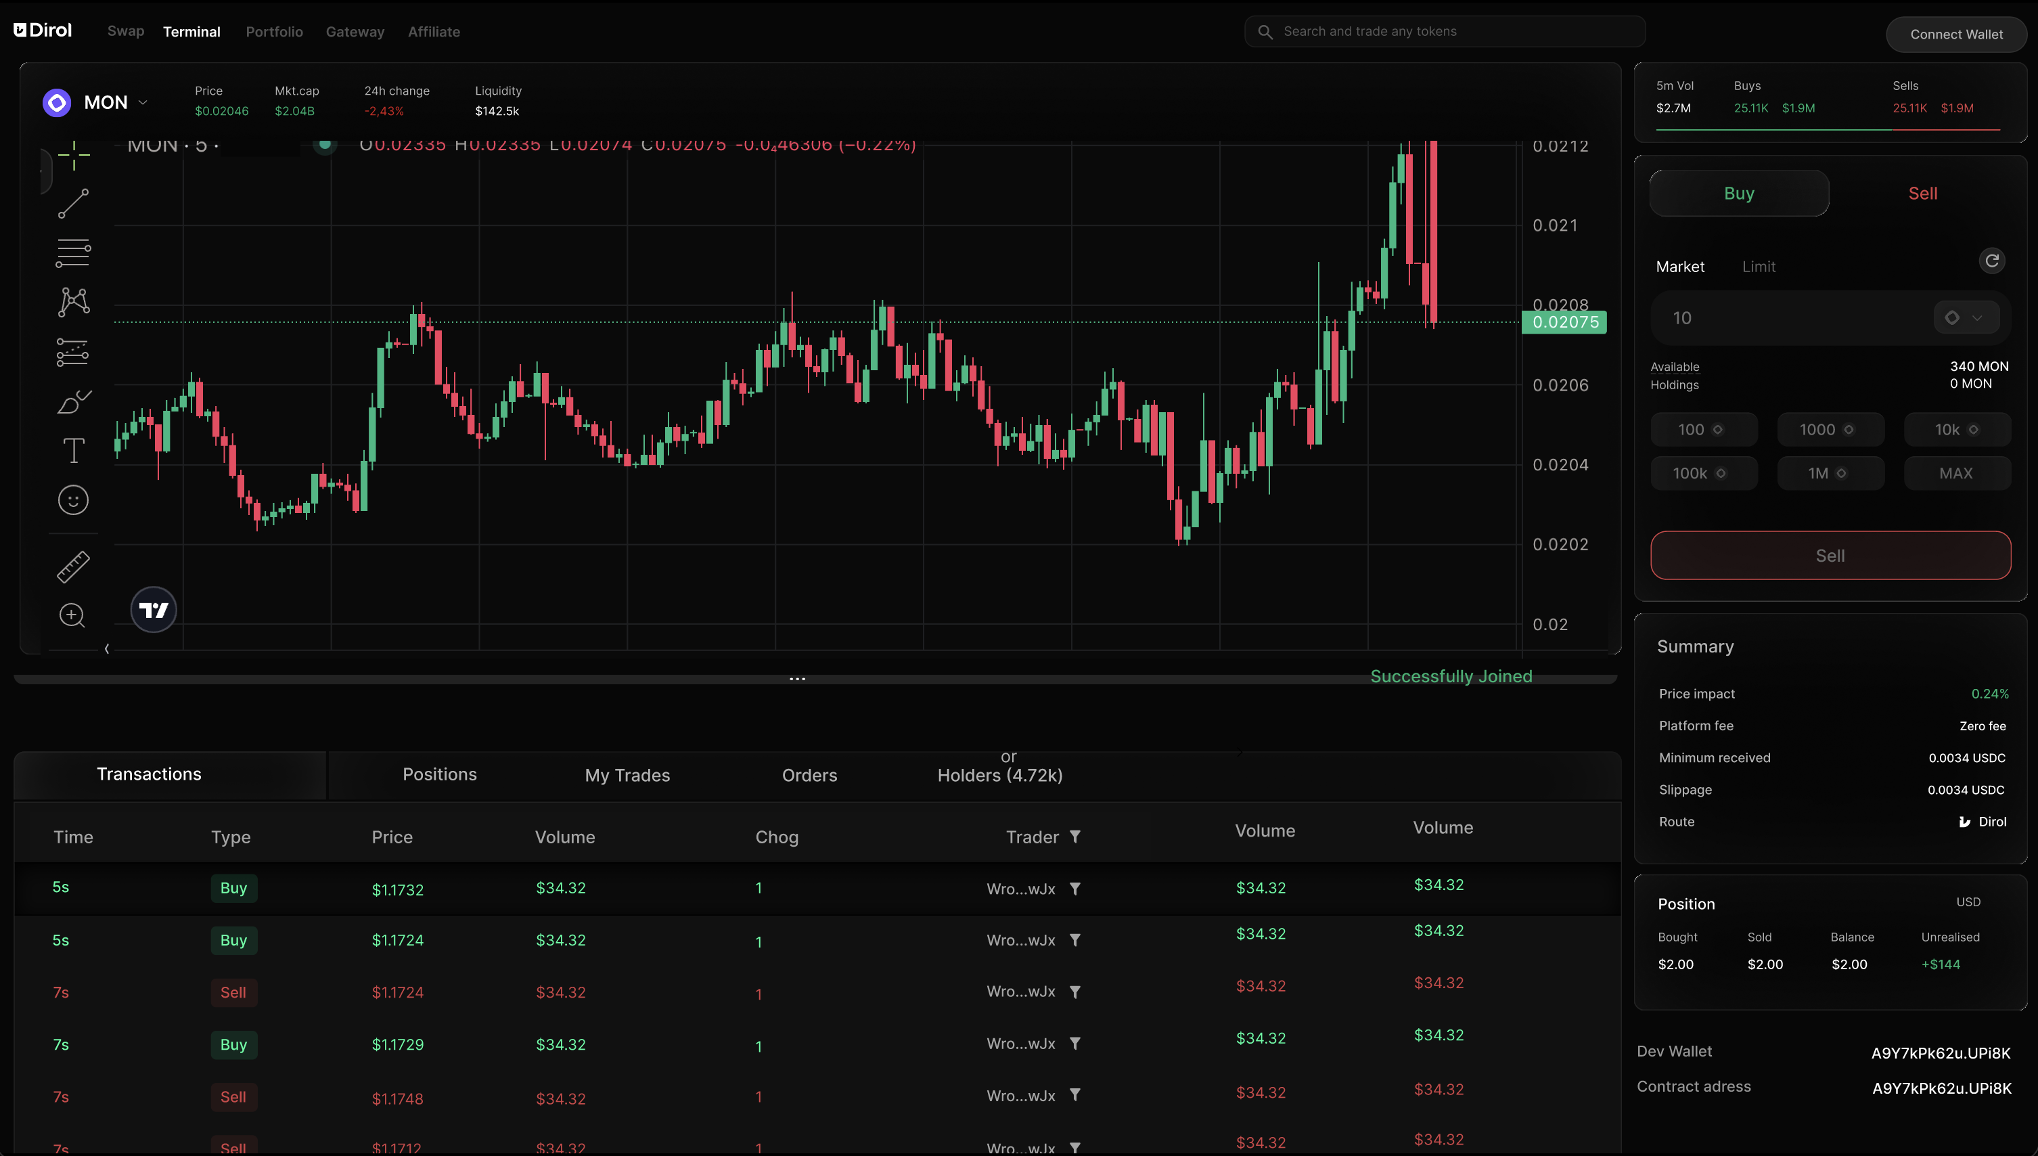
Task: Set amount with the MAX button
Action: (1955, 473)
